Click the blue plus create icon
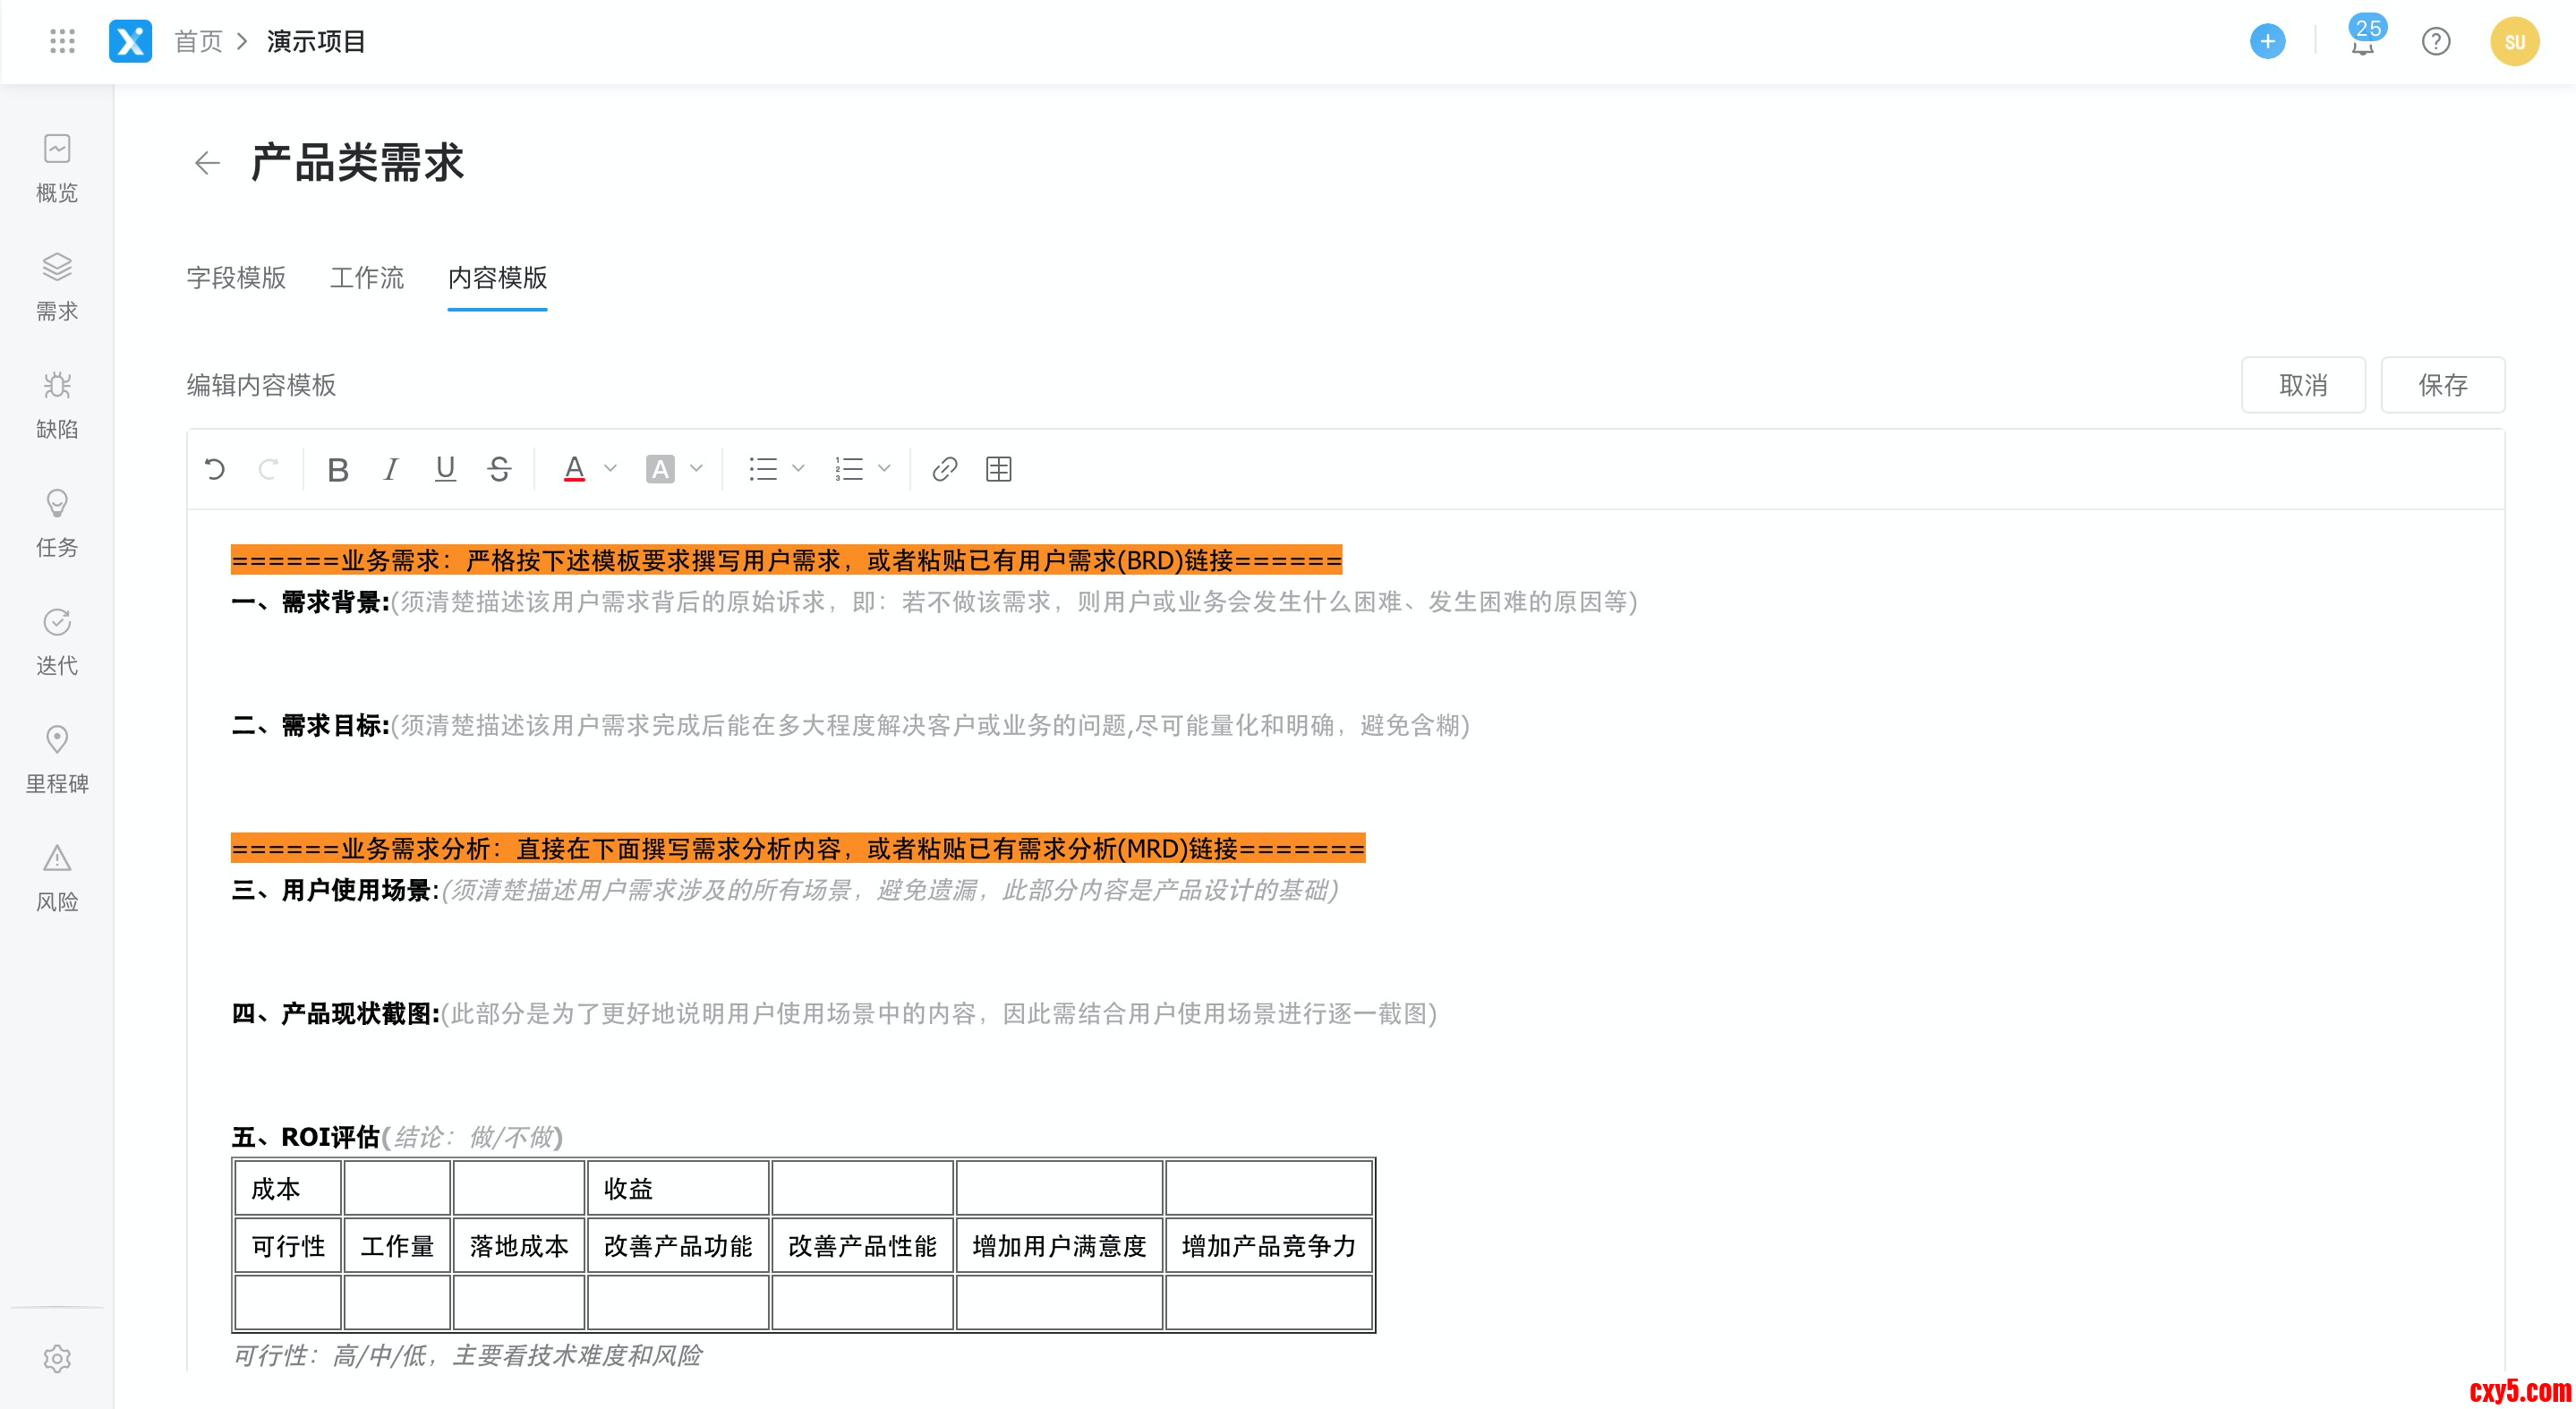This screenshot has width=2576, height=1409. tap(2267, 42)
